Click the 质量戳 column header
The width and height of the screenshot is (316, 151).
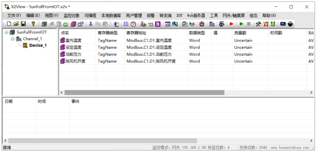point(250,33)
